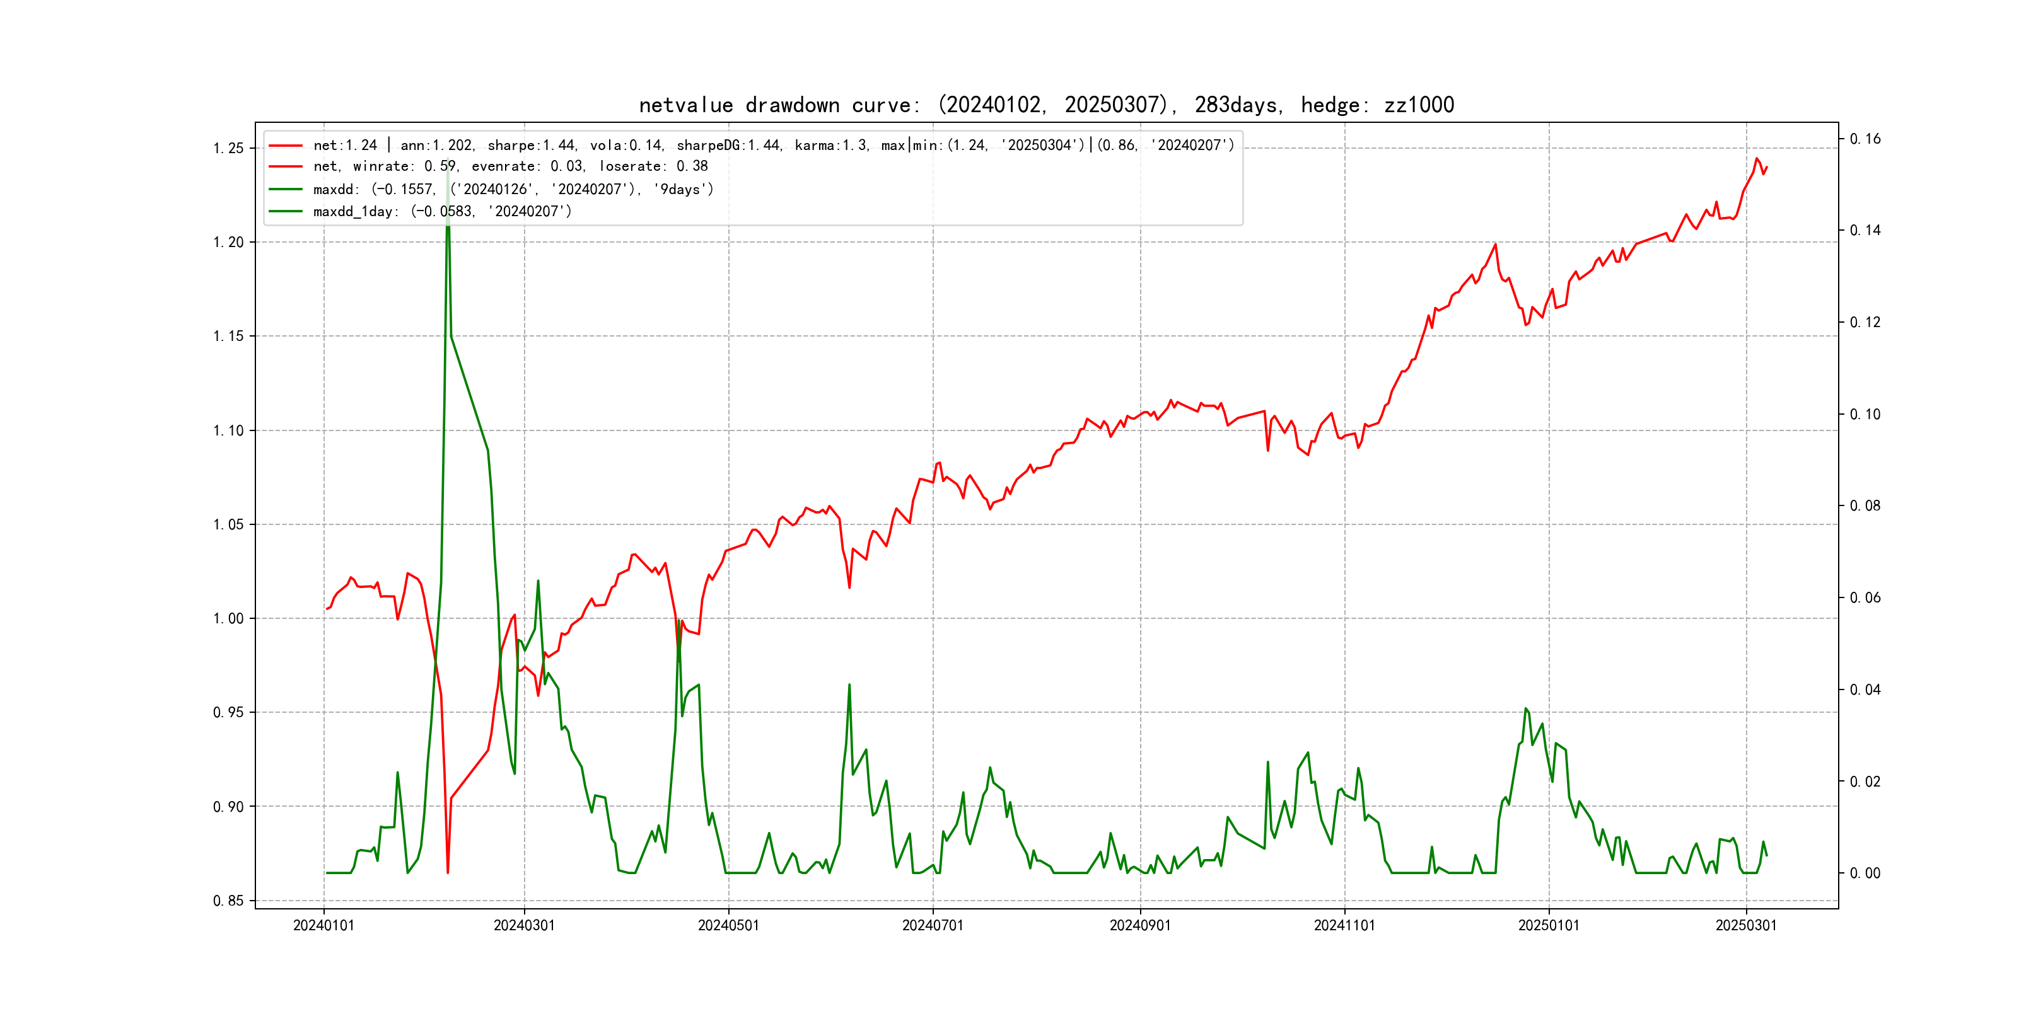Click the 20250301 x-axis date label

1745,926
